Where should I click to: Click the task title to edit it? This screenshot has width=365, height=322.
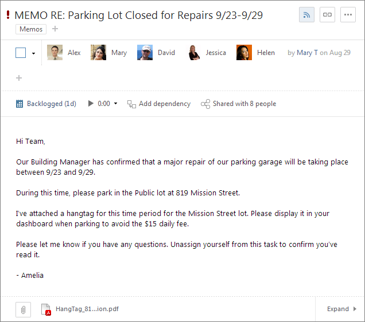point(138,15)
